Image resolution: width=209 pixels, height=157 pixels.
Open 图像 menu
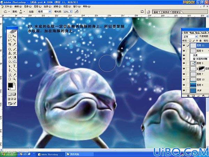click(28, 6)
